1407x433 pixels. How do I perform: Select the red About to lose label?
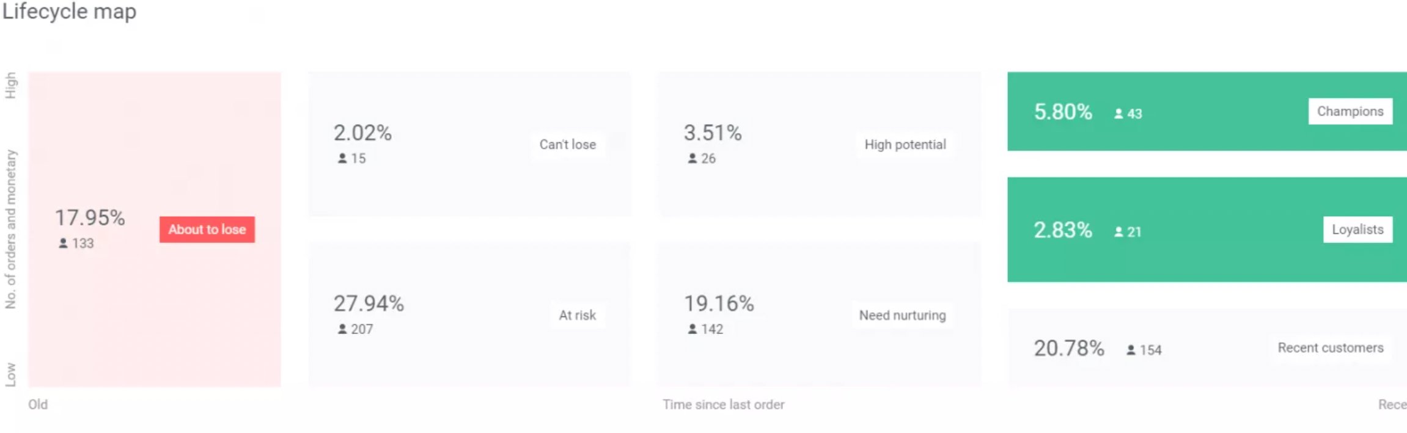[207, 230]
